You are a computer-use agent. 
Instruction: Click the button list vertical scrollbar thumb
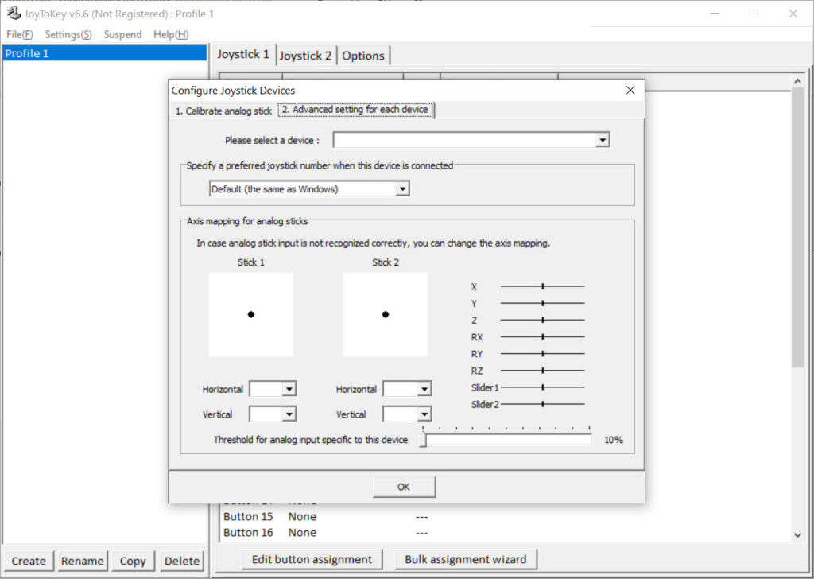[x=798, y=227]
